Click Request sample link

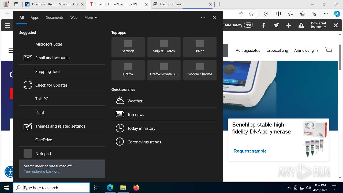tap(250, 151)
